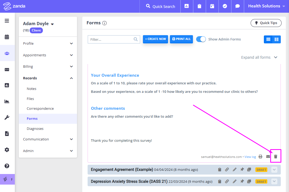Email the survey using the envelope icon
The image size is (289, 192).
pyautogui.click(x=268, y=156)
